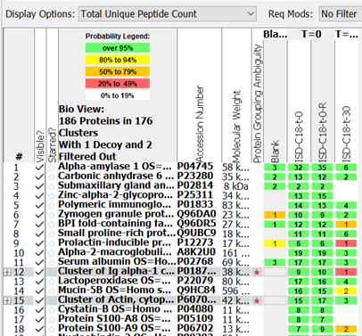362x336 pixels.
Task: Click the Bla... category header
Action: (x=275, y=34)
